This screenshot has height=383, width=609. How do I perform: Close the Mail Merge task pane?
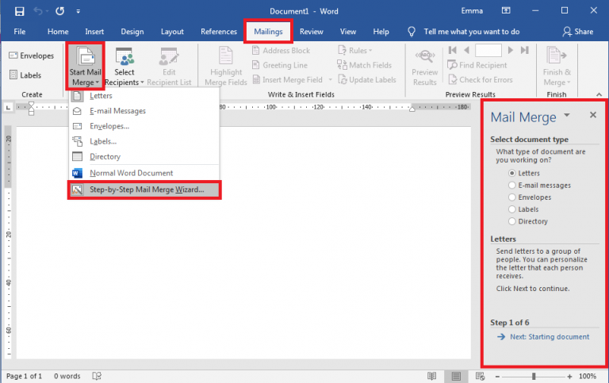[x=592, y=115]
